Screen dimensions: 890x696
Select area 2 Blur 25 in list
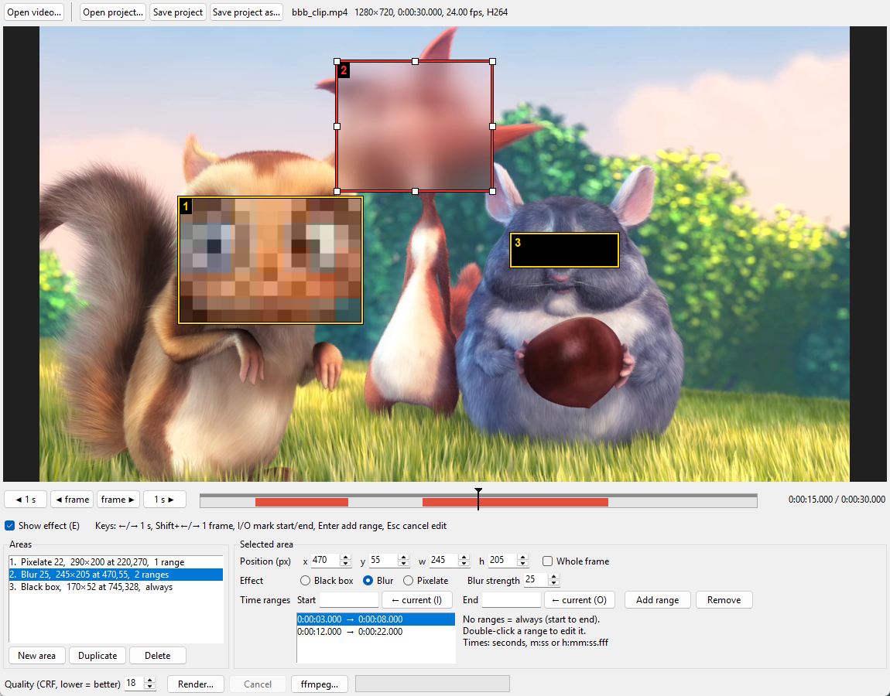(x=116, y=575)
